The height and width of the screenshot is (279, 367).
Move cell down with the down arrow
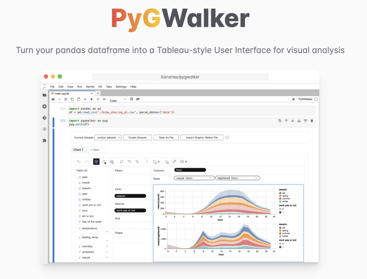coord(293,121)
